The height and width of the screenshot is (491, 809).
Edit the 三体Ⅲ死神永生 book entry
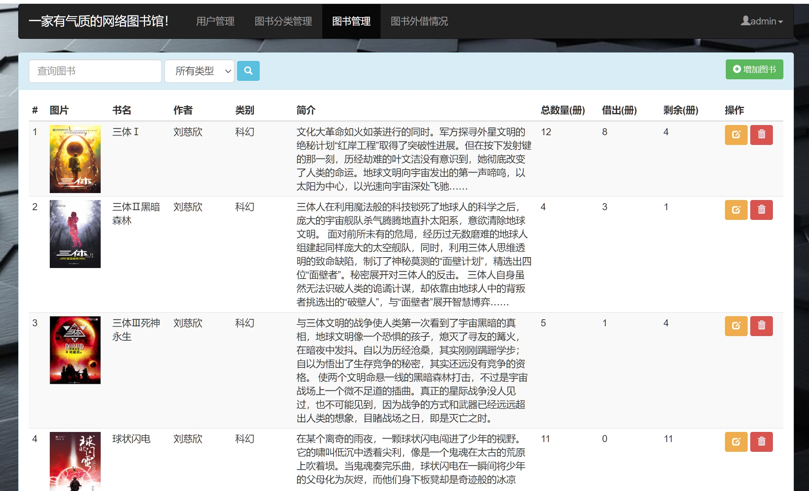pyautogui.click(x=736, y=326)
